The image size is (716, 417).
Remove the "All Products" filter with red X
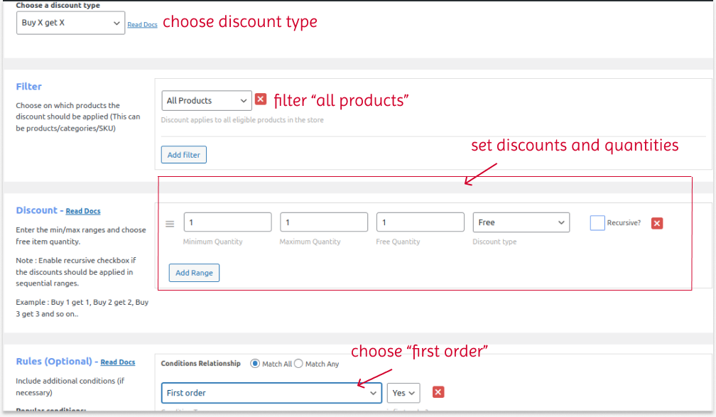tap(261, 99)
